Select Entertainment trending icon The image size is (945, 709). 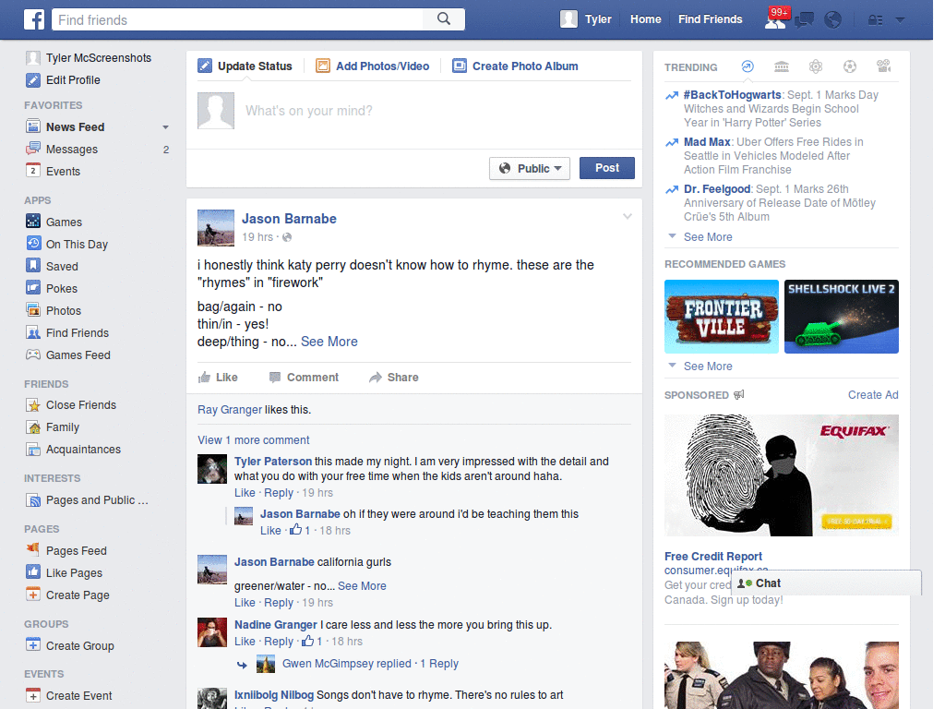point(883,66)
